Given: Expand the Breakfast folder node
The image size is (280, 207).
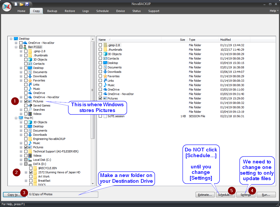Looking at the screenshot, I should [26, 181].
